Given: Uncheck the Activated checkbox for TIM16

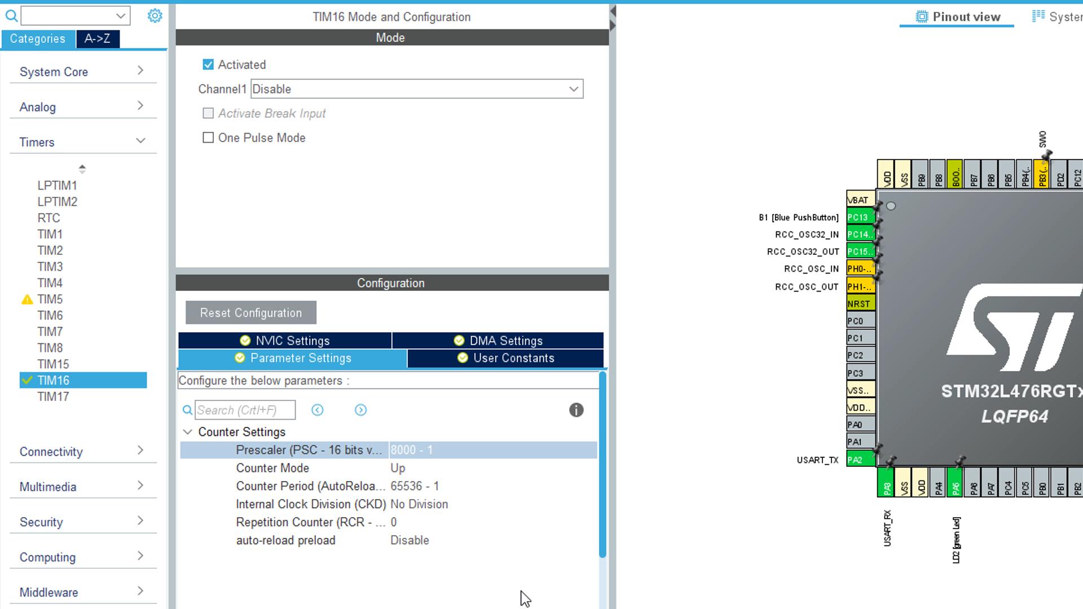Looking at the screenshot, I should pyautogui.click(x=208, y=64).
